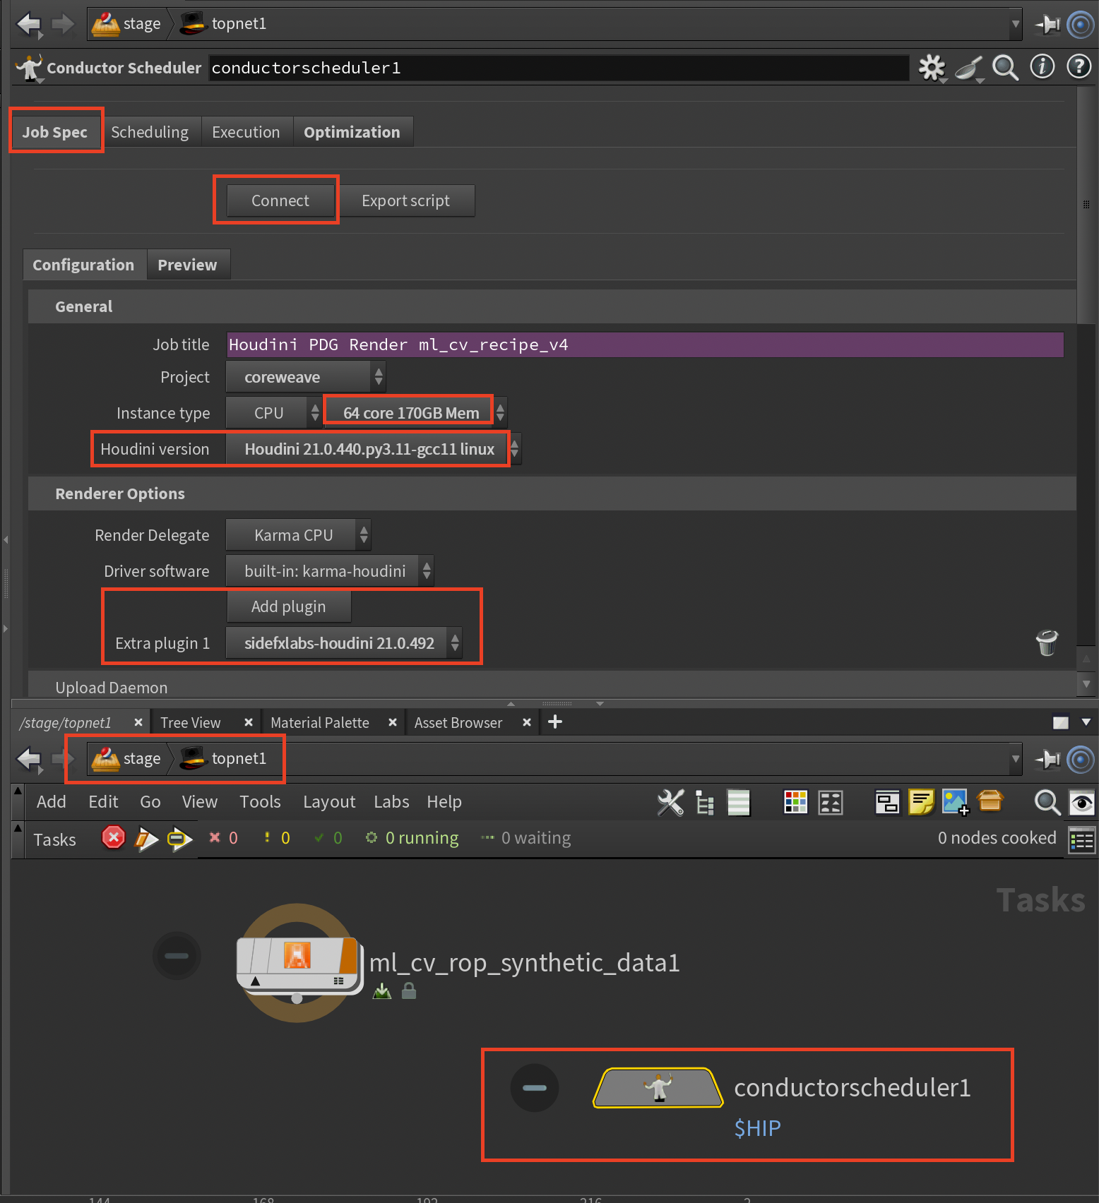This screenshot has height=1203, width=1099.
Task: Open the node info (i) icon
Action: (1042, 67)
